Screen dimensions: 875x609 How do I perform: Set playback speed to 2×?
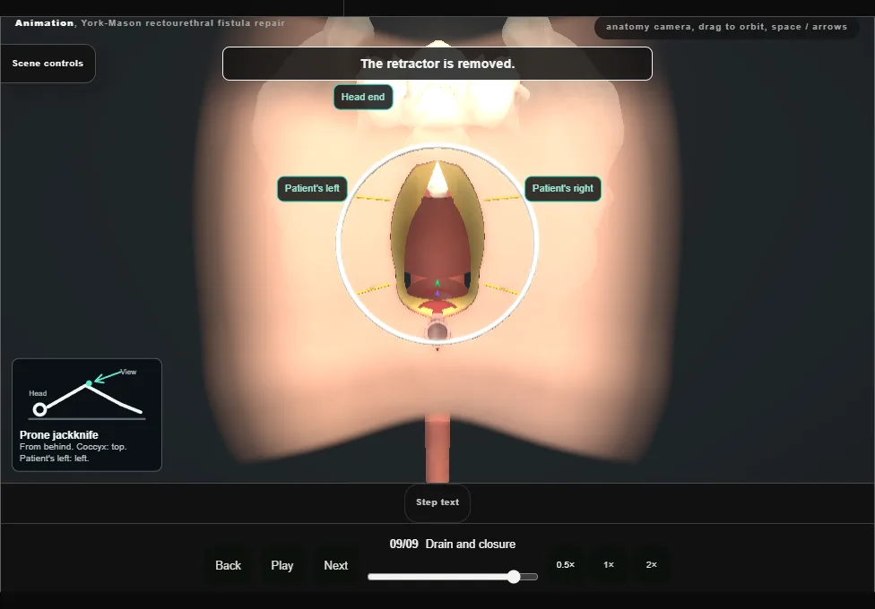click(x=651, y=565)
